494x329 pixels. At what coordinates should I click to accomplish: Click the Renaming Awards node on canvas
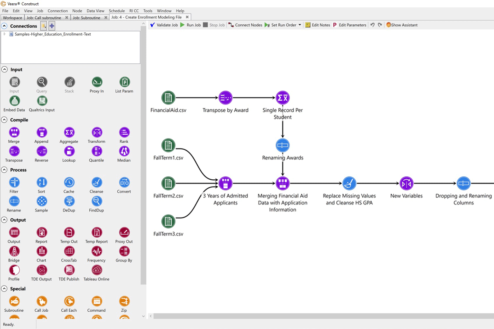click(x=283, y=145)
